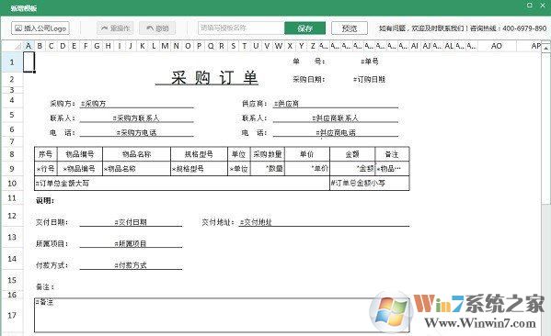Image resolution: width=551 pixels, height=336 pixels.
Task: Select column header W
Action: click(x=279, y=46)
